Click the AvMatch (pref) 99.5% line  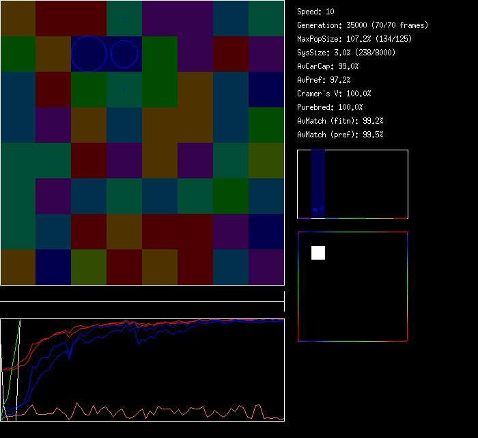(x=340, y=135)
